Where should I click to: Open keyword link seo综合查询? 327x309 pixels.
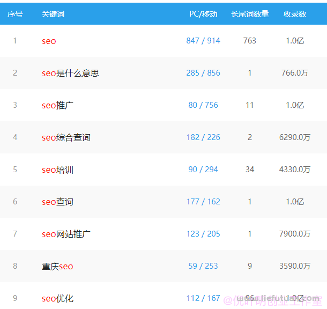pyautogui.click(x=66, y=137)
